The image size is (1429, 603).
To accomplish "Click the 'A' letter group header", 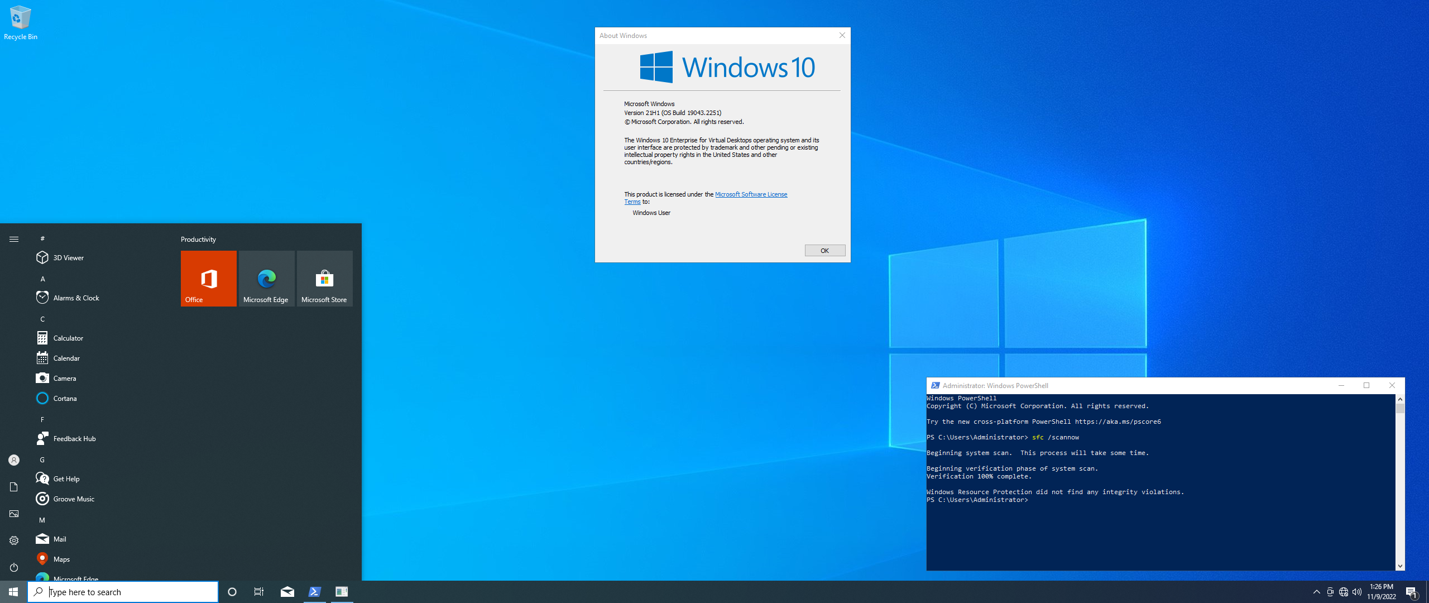I will [x=42, y=279].
